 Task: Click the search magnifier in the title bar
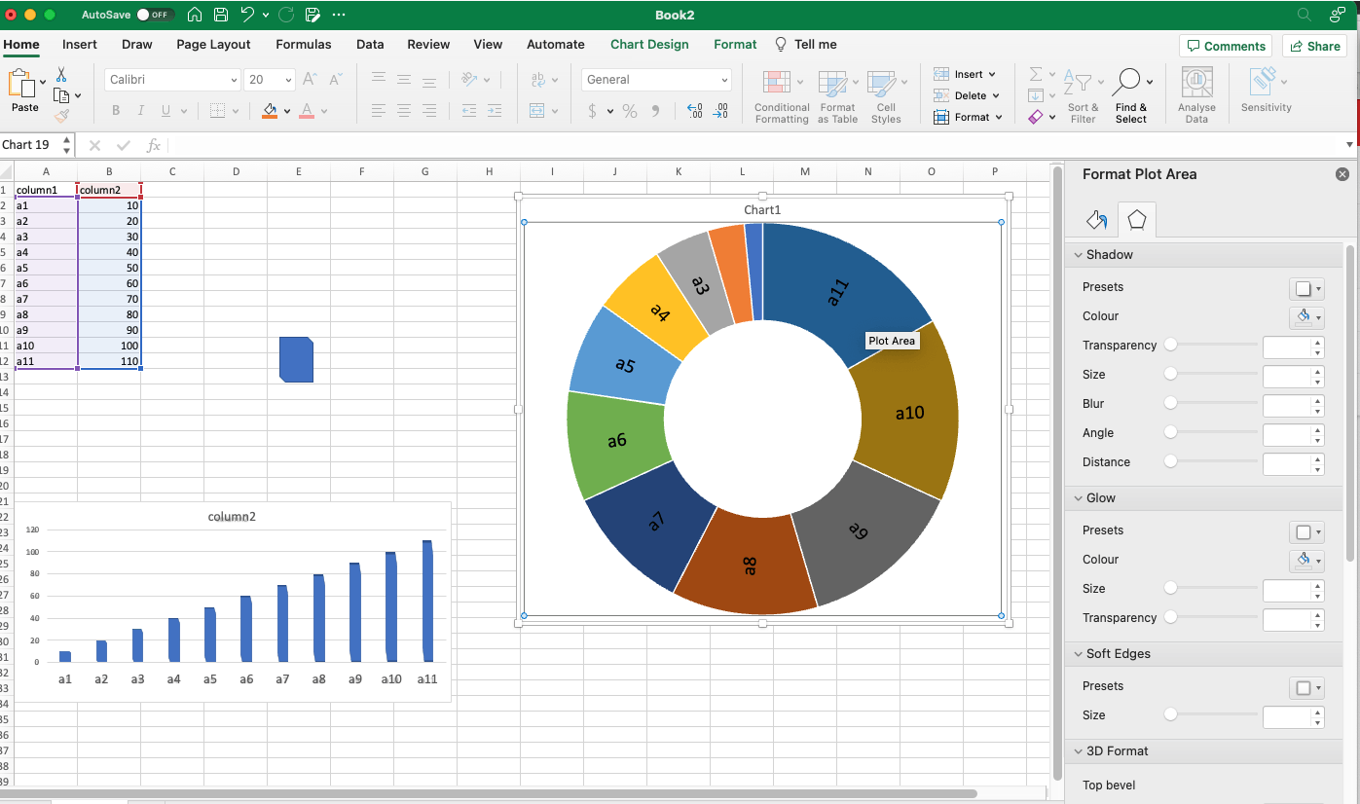pyautogui.click(x=1304, y=15)
